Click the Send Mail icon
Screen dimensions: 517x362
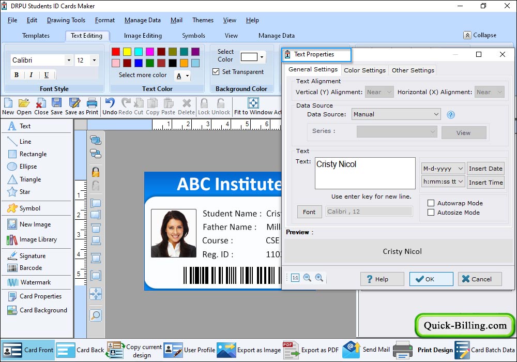pyautogui.click(x=352, y=350)
